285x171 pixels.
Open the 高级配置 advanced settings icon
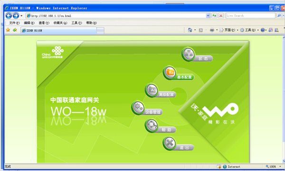click(152, 90)
